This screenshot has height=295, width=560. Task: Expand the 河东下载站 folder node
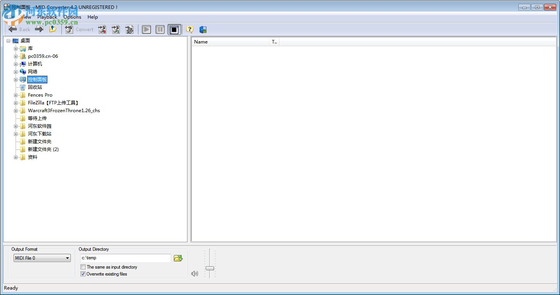pyautogui.click(x=16, y=134)
